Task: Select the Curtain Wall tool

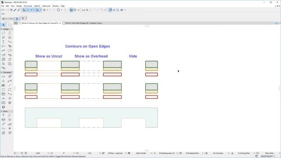Action: 4,59
